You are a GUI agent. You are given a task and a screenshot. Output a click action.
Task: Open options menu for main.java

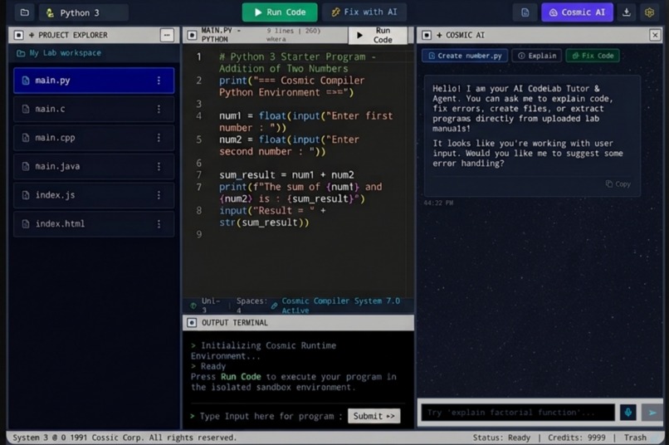(159, 166)
